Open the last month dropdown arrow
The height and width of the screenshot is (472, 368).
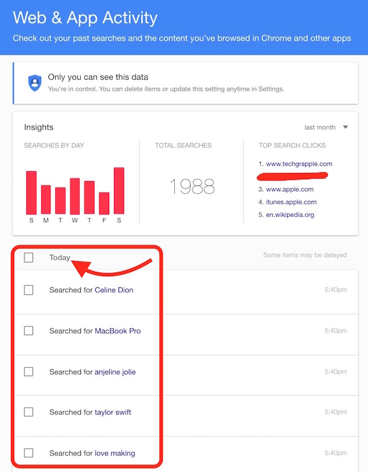pos(345,127)
